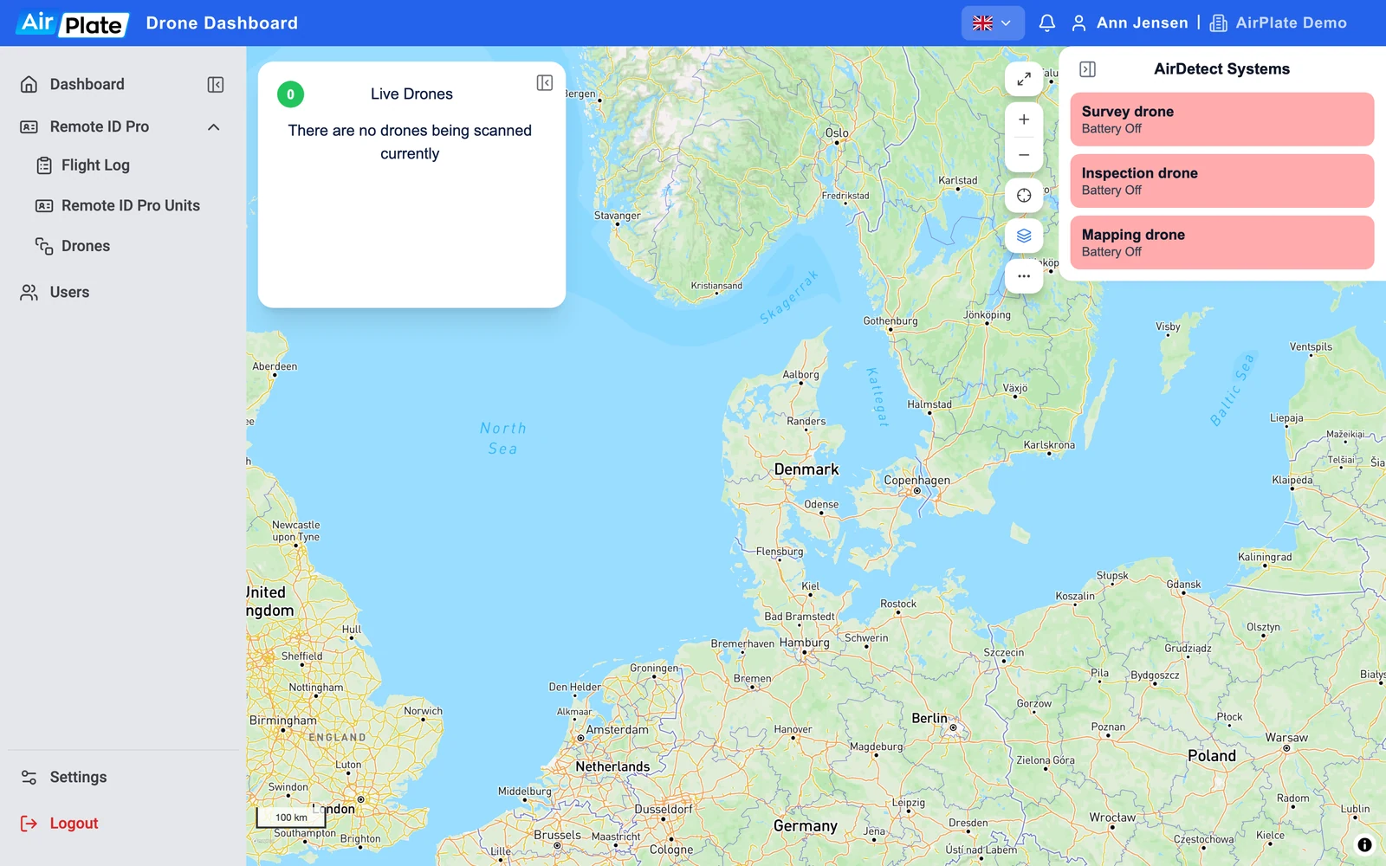Click Warsaw label on the map
The image size is (1386, 866).
pos(1286,738)
